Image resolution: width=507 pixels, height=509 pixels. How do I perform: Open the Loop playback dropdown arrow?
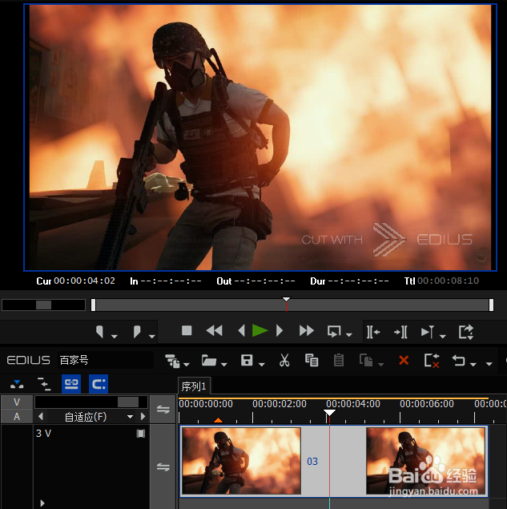coord(348,335)
